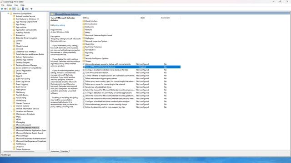The width and height of the screenshot is (291, 163).
Task: Click policy icon beside Randomize scheduled task times
Action: click(84, 87)
